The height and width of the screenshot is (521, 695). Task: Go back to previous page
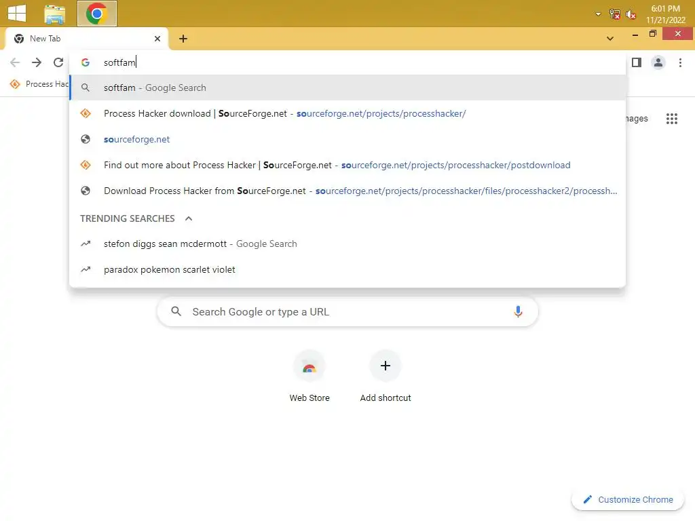(15, 62)
